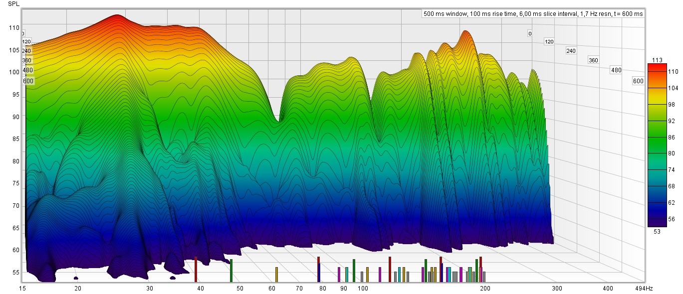Select the 240 time label on the right axis

click(571, 51)
